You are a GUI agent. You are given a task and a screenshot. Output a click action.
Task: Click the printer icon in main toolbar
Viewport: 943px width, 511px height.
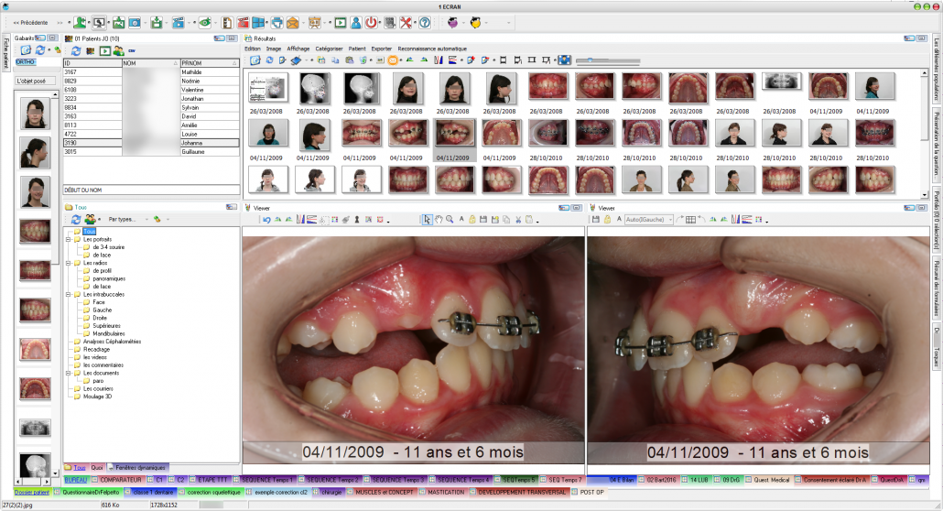276,22
